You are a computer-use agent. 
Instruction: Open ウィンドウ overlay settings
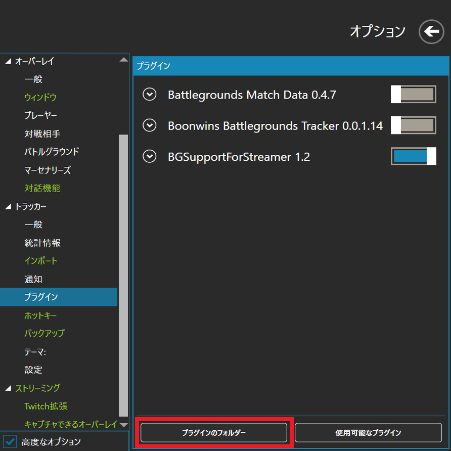click(x=40, y=97)
